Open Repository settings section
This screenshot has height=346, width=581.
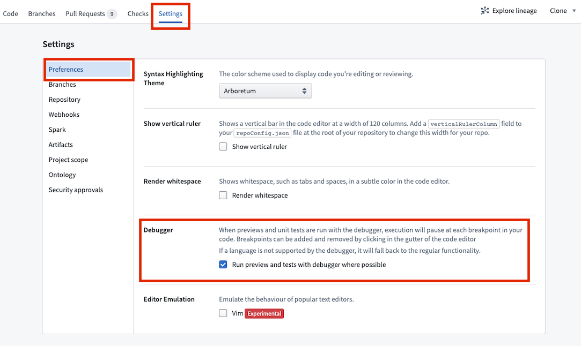click(x=64, y=100)
